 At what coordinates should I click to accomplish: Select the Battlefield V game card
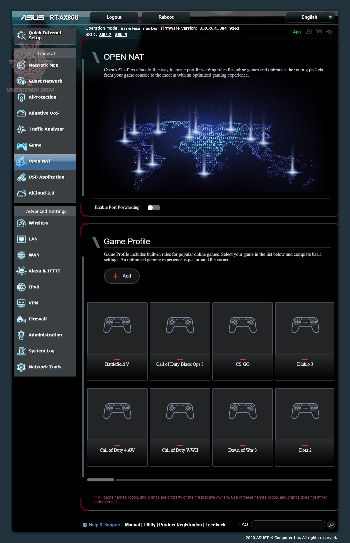pos(117,341)
